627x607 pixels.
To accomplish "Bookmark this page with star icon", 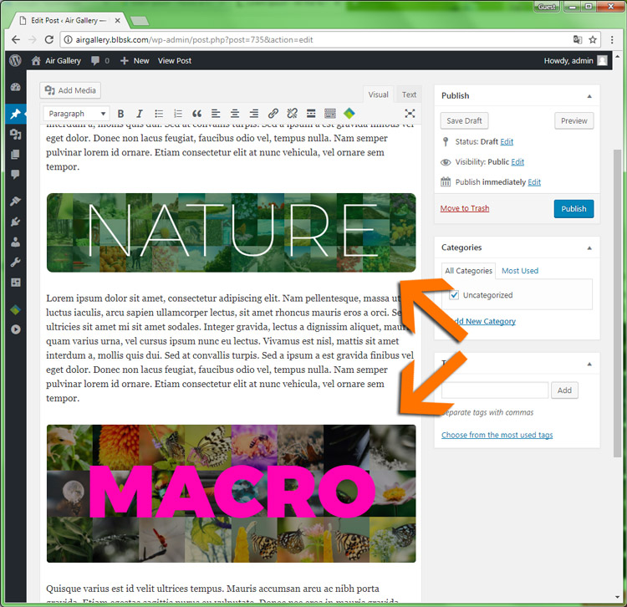I will (x=593, y=39).
